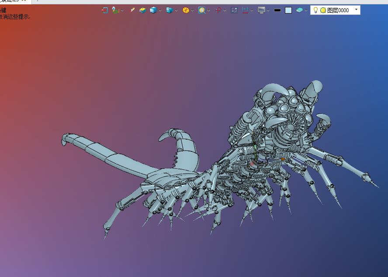Click the teal layer slab icon
The width and height of the screenshot is (388, 277).
click(x=299, y=10)
